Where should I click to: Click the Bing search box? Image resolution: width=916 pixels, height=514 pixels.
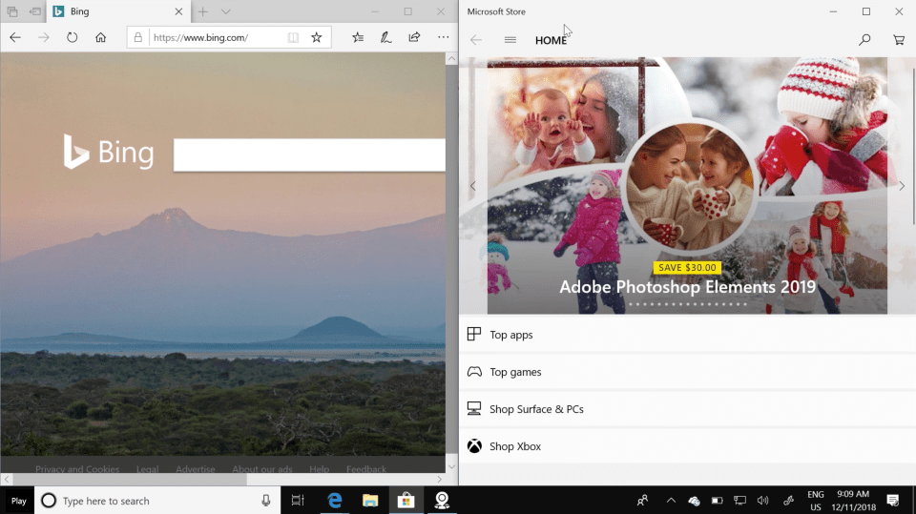309,155
